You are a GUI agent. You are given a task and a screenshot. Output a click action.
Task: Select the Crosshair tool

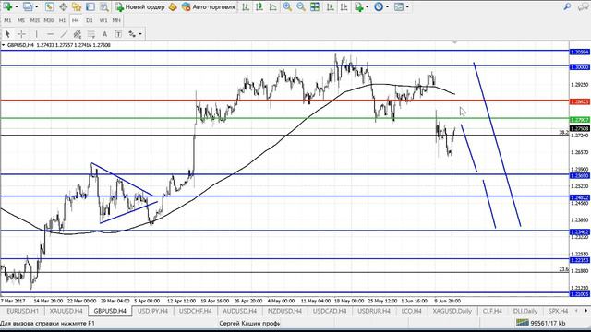(x=21, y=34)
